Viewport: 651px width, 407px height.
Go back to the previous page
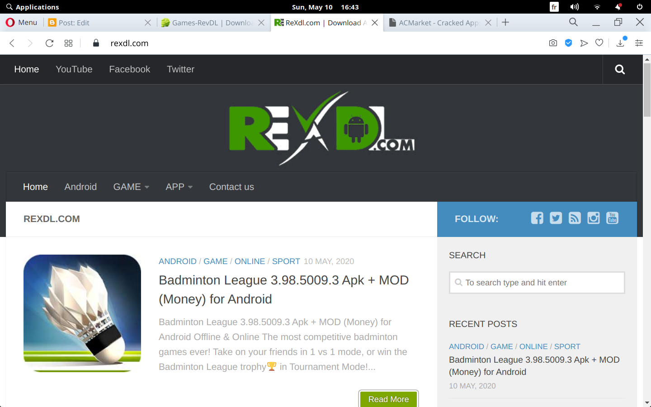[12, 43]
